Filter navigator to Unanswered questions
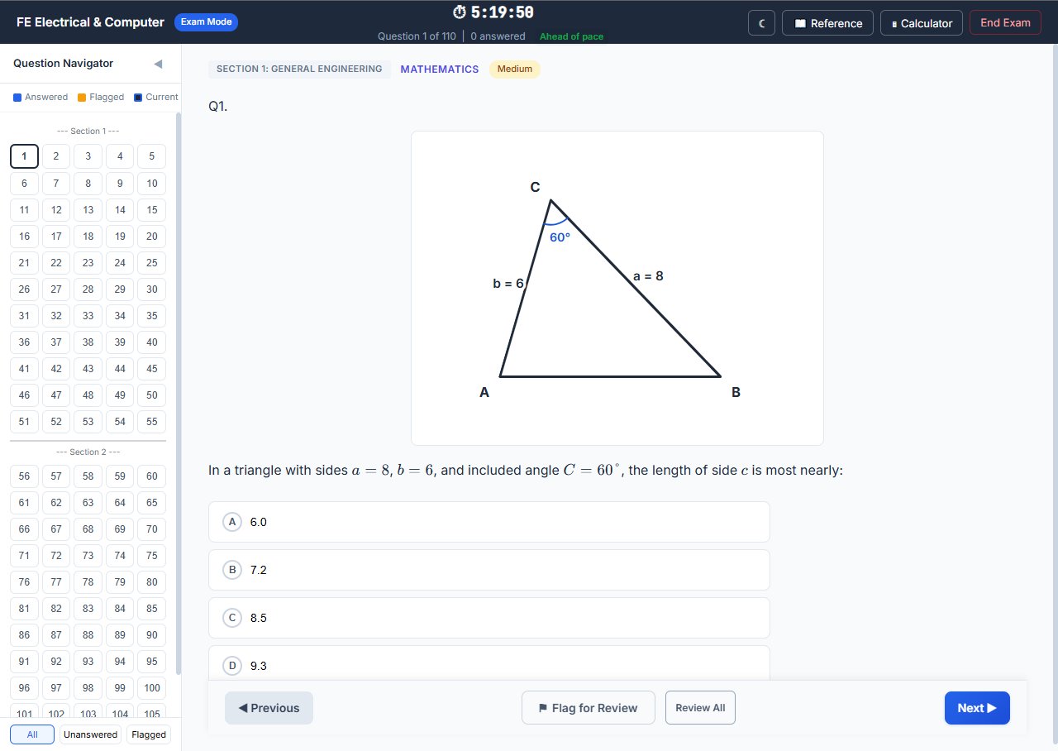This screenshot has width=1058, height=751. 90,734
